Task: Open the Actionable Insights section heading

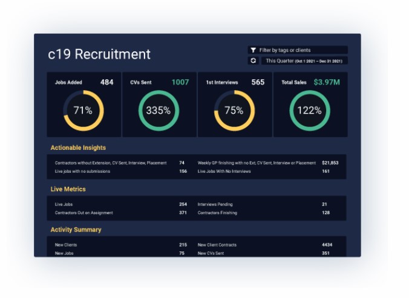Action: 78,147
